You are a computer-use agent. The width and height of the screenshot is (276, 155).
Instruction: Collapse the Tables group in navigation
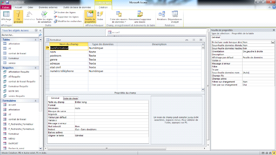point(35,40)
